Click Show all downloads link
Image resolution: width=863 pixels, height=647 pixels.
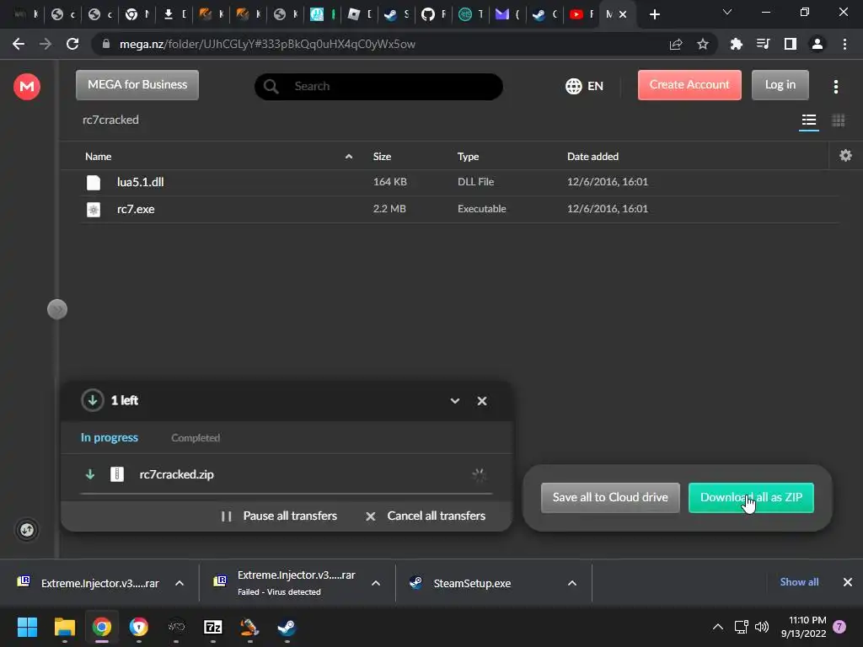799,581
